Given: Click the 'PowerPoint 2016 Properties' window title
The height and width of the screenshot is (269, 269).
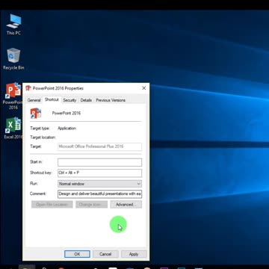Looking at the screenshot, I should pos(58,88).
